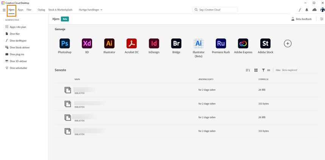Launch InDesign from shortcuts
This screenshot has width=325, height=160.
pyautogui.click(x=154, y=46)
